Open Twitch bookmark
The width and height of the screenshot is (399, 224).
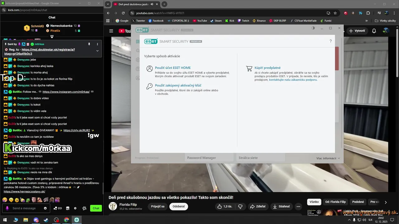coord(243,21)
